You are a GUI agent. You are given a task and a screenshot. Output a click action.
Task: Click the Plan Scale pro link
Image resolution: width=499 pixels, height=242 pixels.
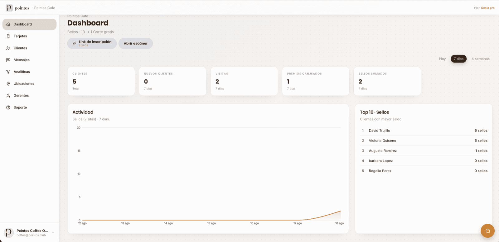tap(484, 8)
